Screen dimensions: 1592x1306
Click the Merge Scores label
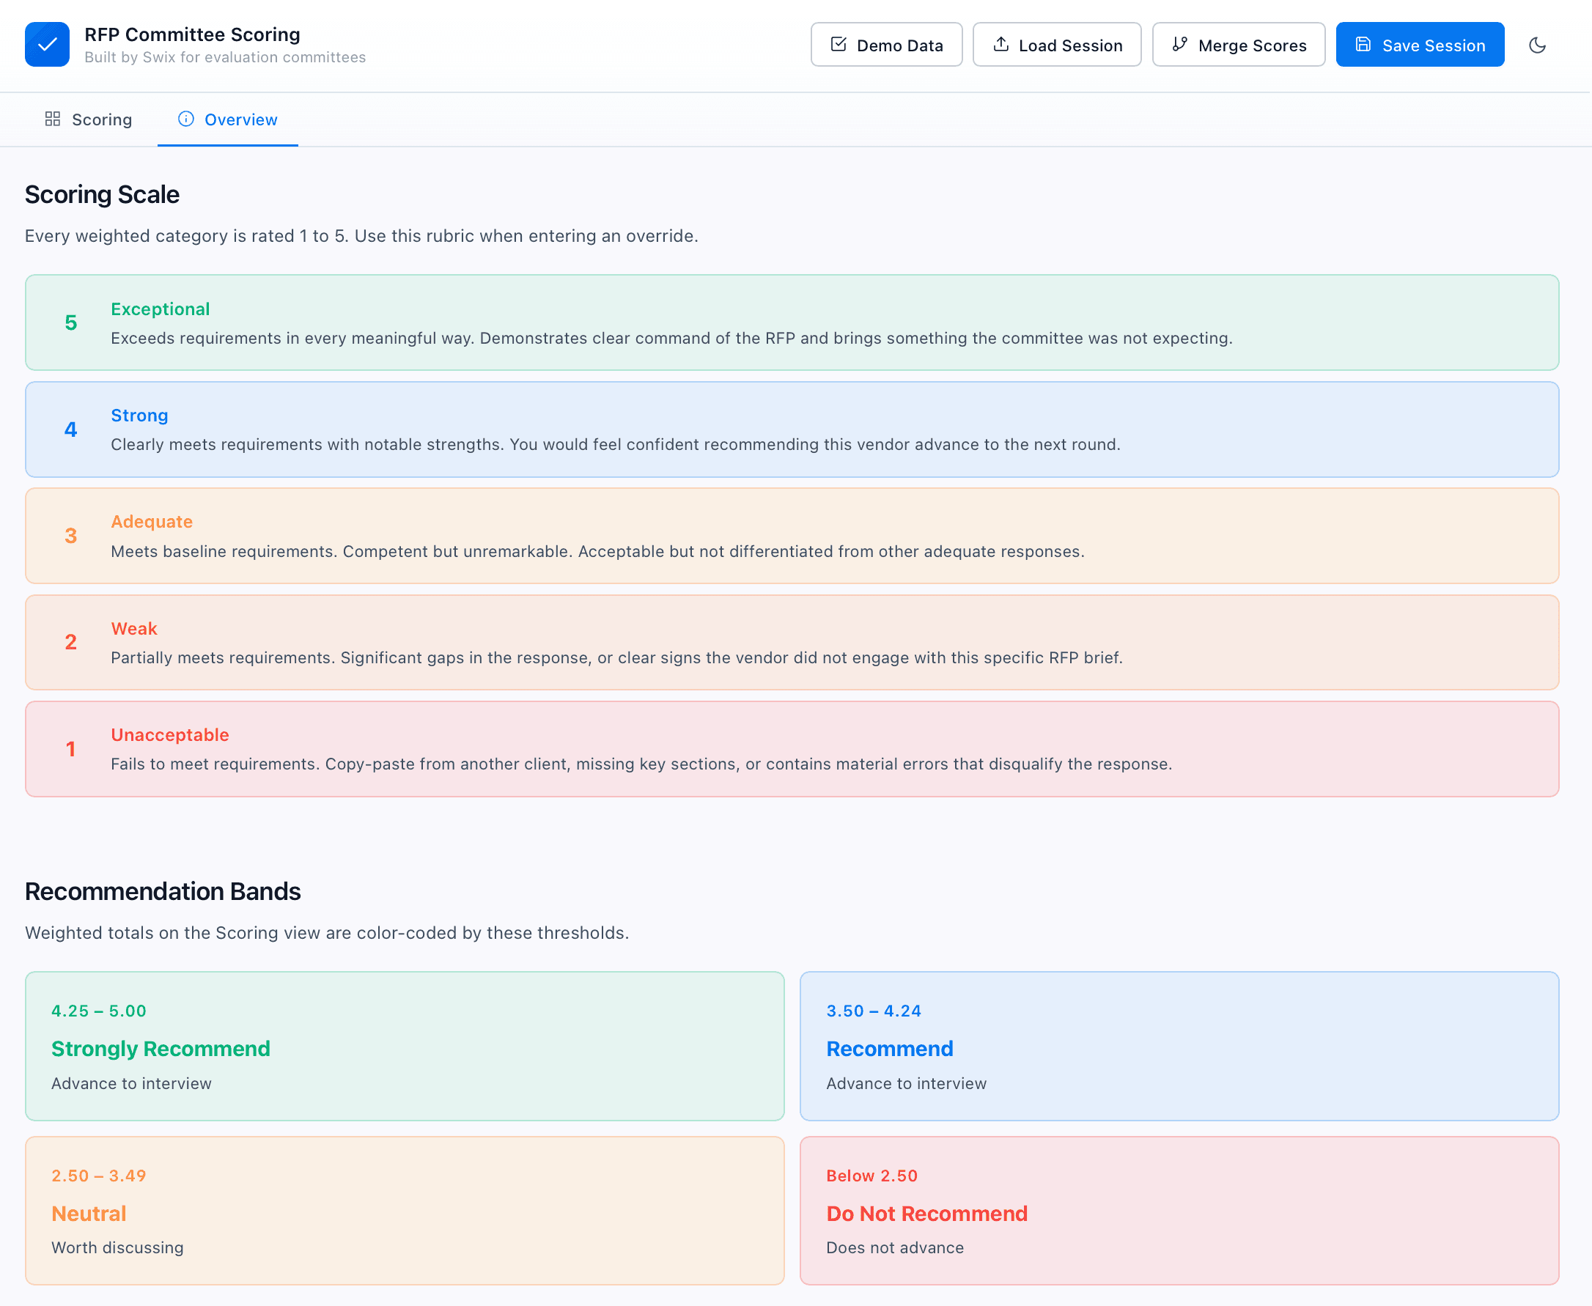1252,46
